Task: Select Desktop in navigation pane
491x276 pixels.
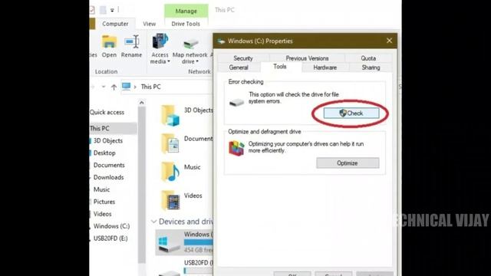Action: click(104, 153)
